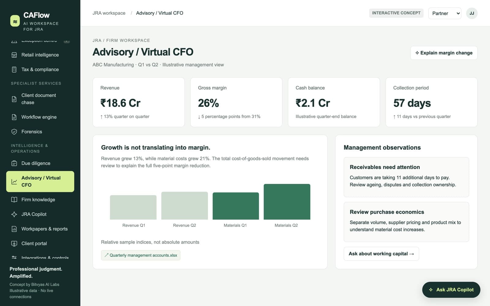Open Retail intelligence in the sidebar
The height and width of the screenshot is (306, 490).
[40, 55]
